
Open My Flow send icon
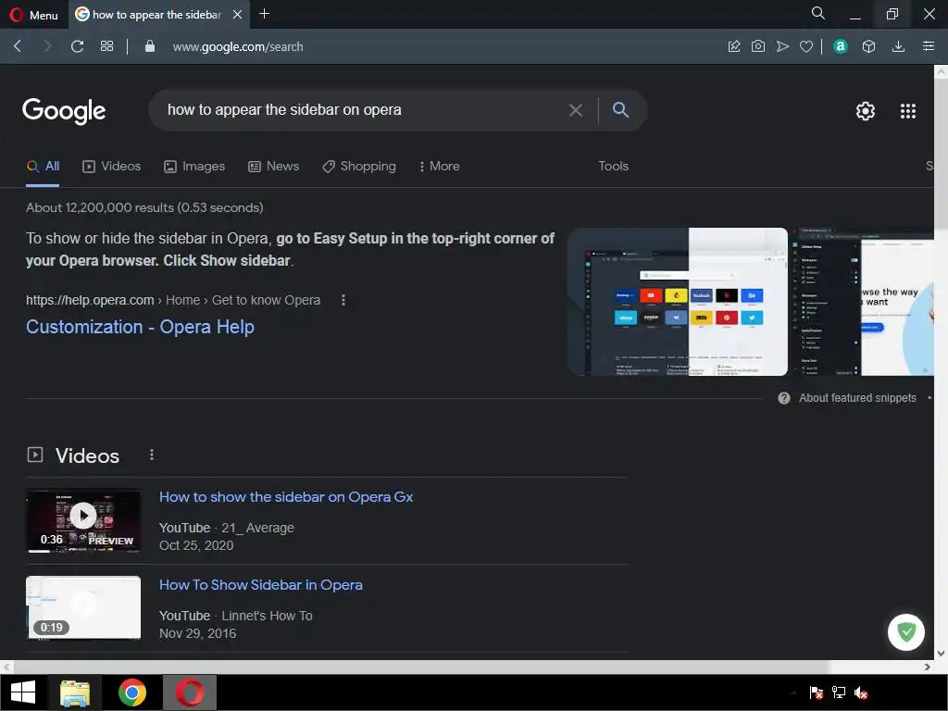[782, 46]
